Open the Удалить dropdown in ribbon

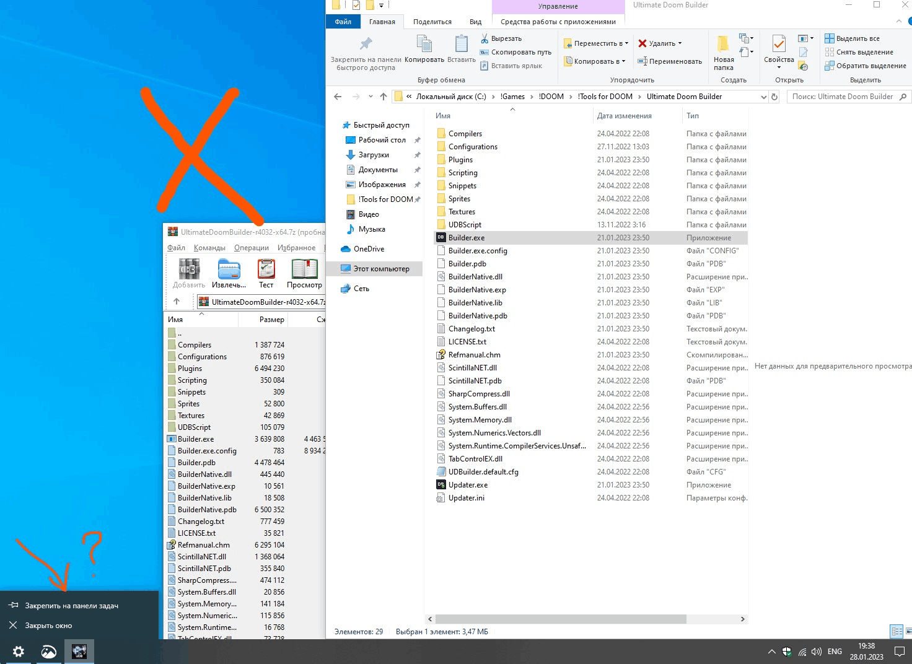[x=660, y=43]
